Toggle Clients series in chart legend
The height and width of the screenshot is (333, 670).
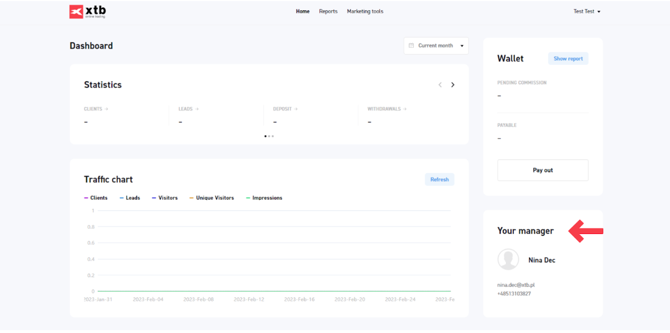coord(96,198)
